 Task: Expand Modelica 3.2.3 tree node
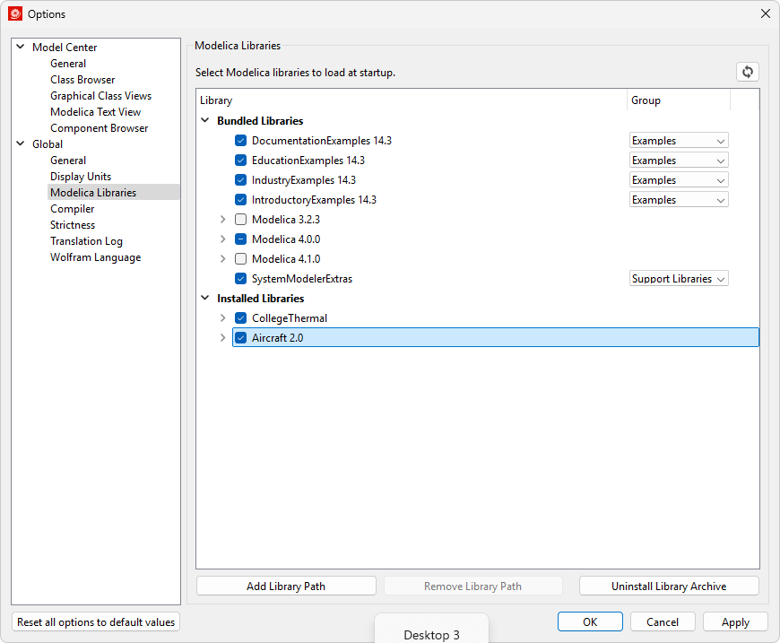(x=223, y=220)
